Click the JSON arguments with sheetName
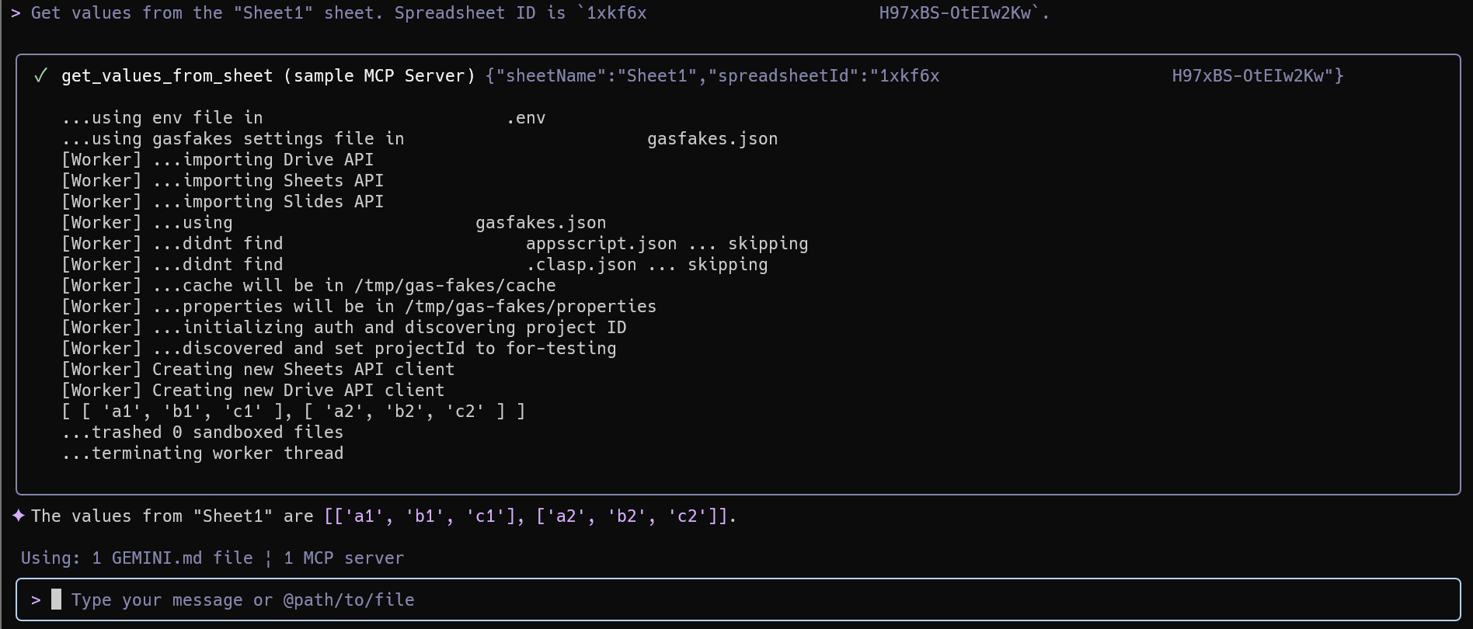 (x=712, y=75)
